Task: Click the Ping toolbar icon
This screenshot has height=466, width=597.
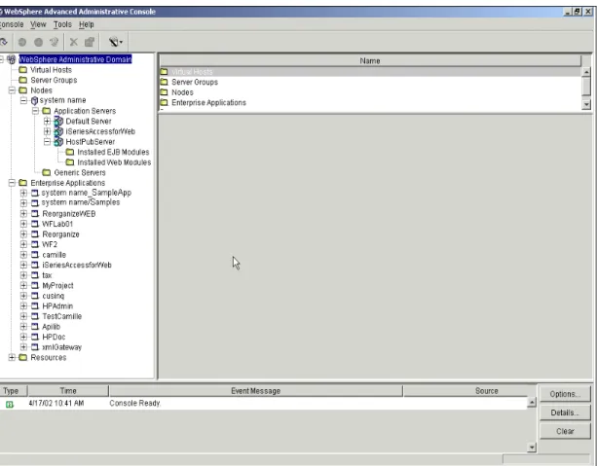Action: click(55, 42)
